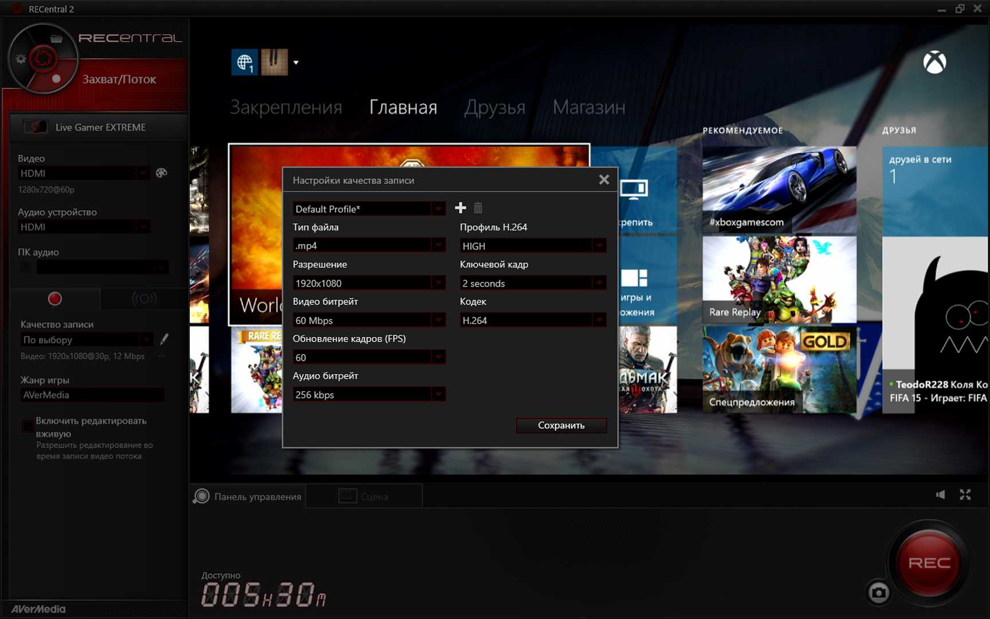Open the small arrow next to avatar
Viewport: 990px width, 619px height.
click(296, 62)
